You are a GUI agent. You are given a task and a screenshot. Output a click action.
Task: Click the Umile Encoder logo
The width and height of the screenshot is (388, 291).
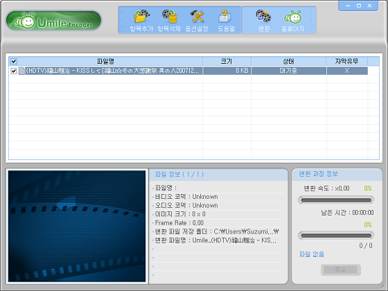[53, 21]
